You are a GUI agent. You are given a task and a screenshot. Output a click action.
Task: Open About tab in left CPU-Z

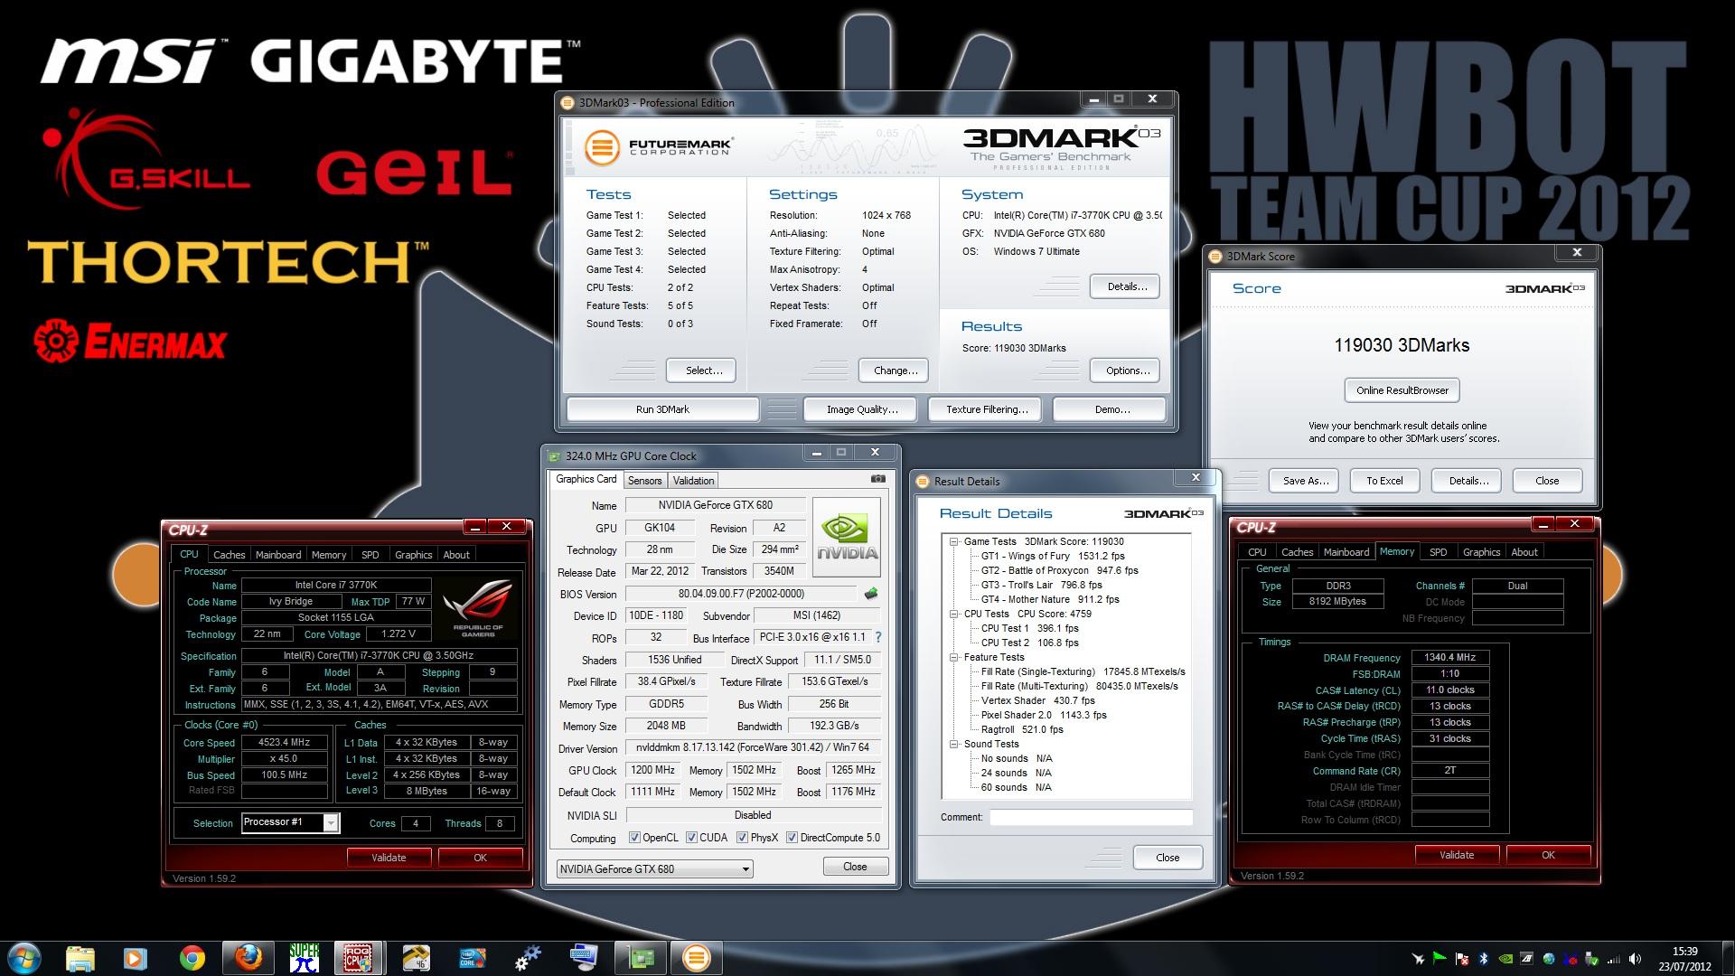456,555
